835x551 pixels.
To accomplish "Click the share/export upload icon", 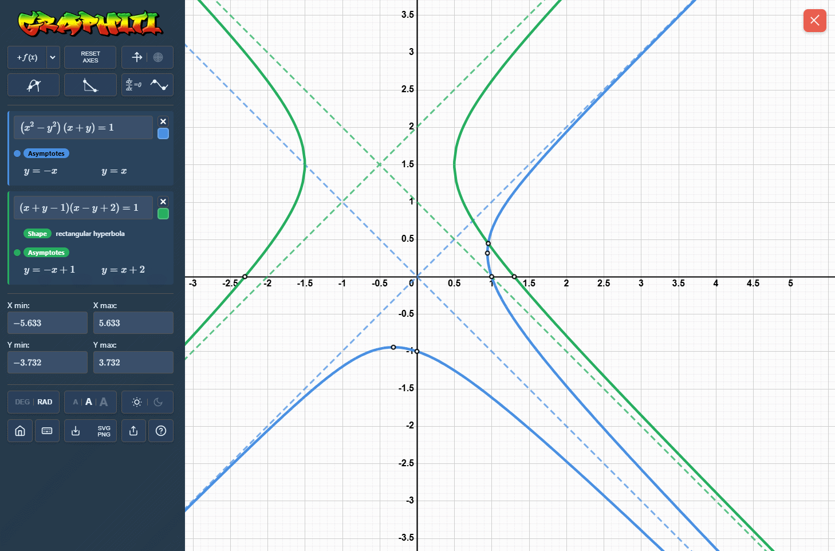I will click(133, 431).
